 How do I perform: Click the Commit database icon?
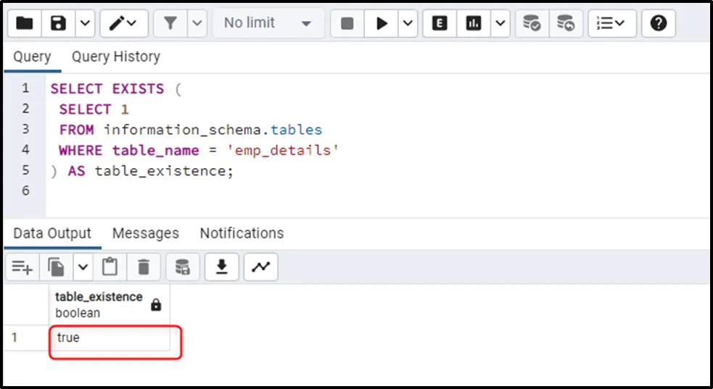532,24
